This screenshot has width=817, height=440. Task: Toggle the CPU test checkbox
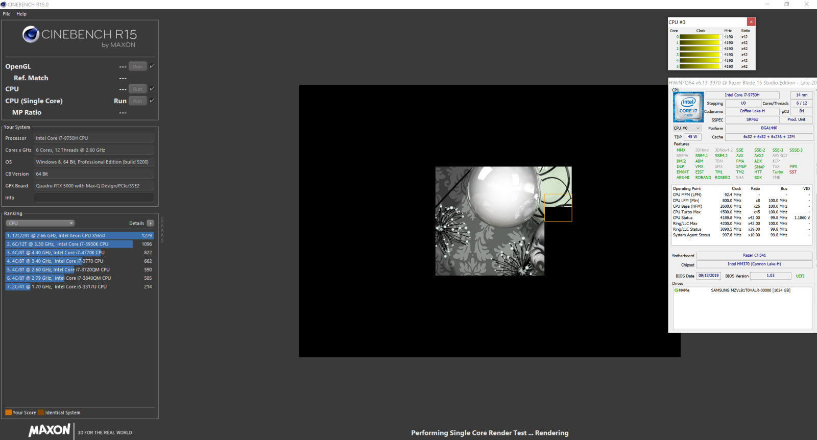(152, 88)
